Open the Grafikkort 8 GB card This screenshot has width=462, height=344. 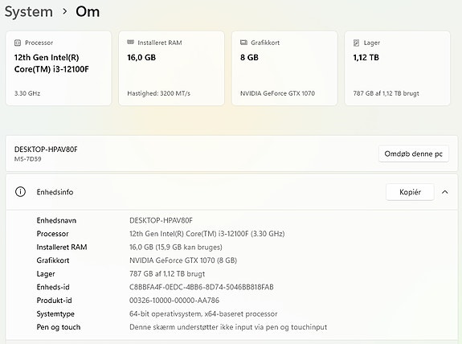[x=284, y=68]
